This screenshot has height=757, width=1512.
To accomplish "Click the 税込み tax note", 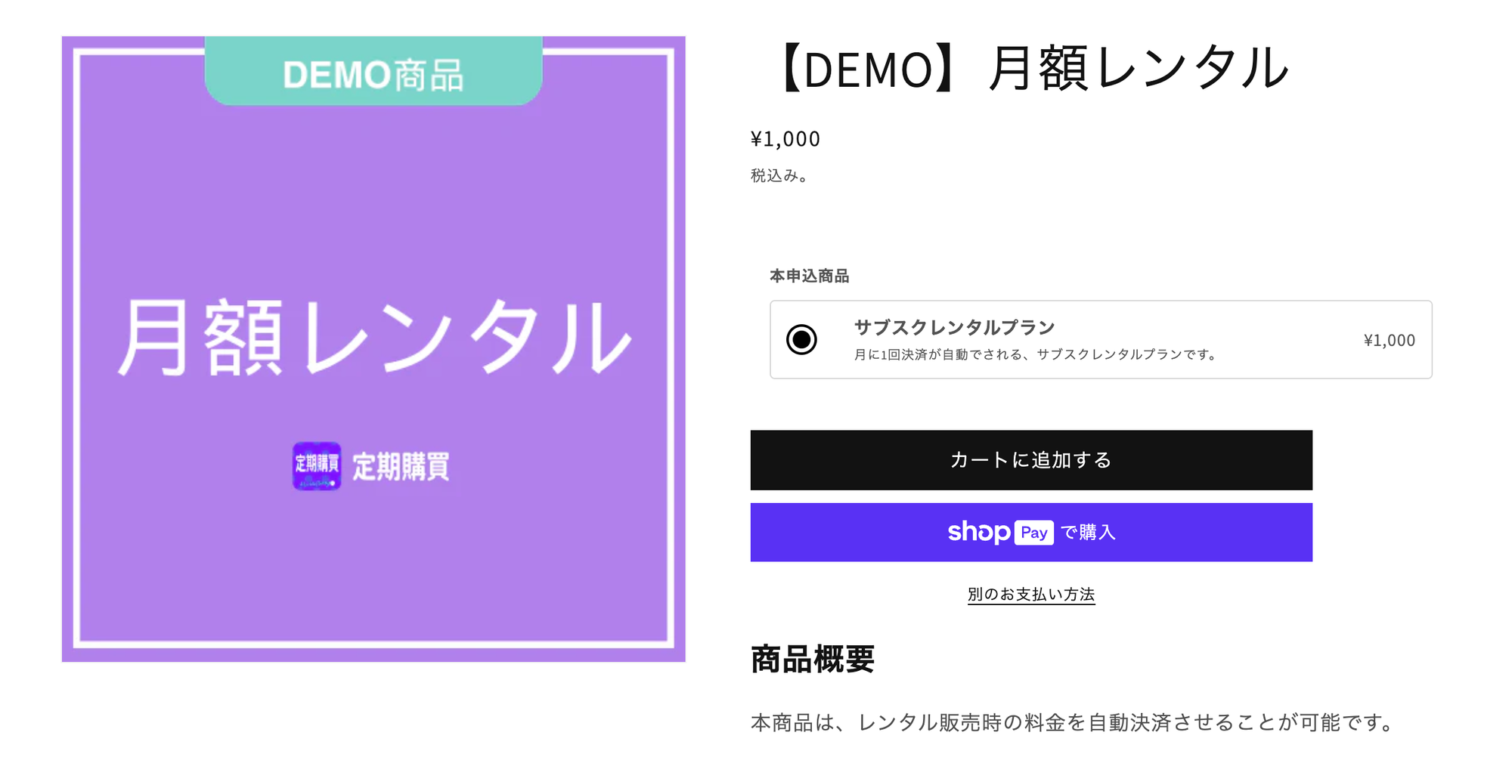I will (x=779, y=176).
